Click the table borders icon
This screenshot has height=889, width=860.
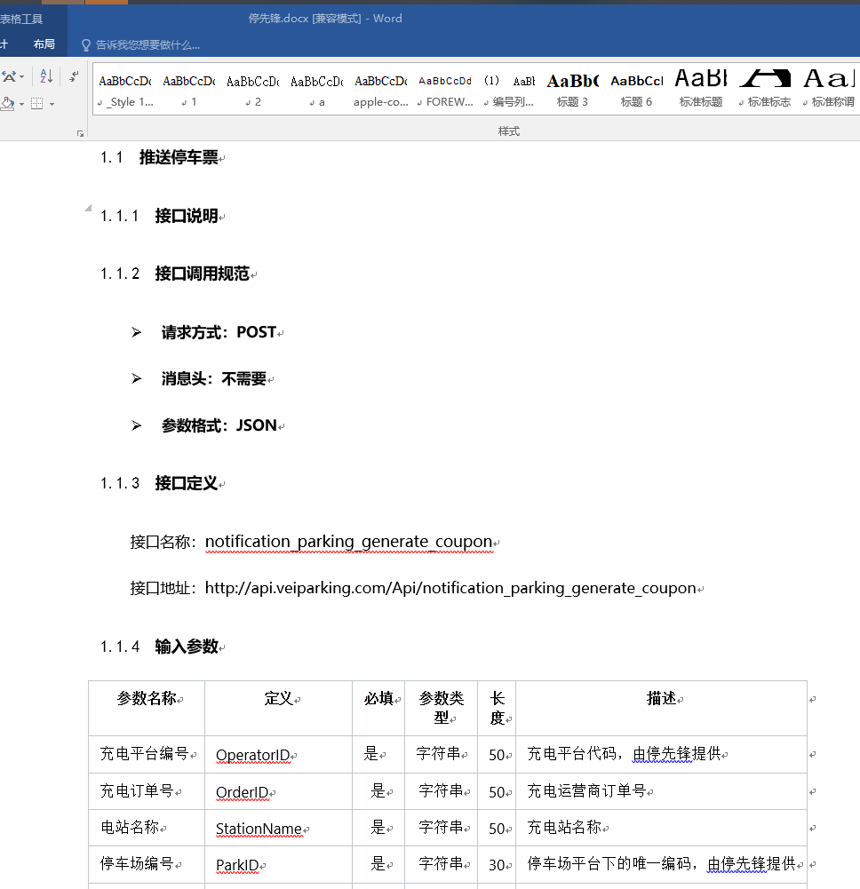tap(37, 104)
